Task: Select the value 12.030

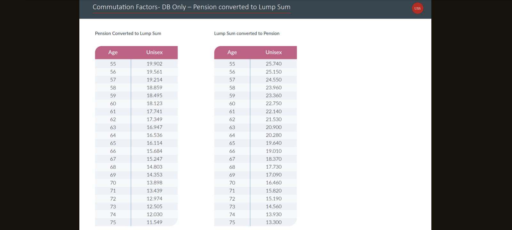Action: 155,214
